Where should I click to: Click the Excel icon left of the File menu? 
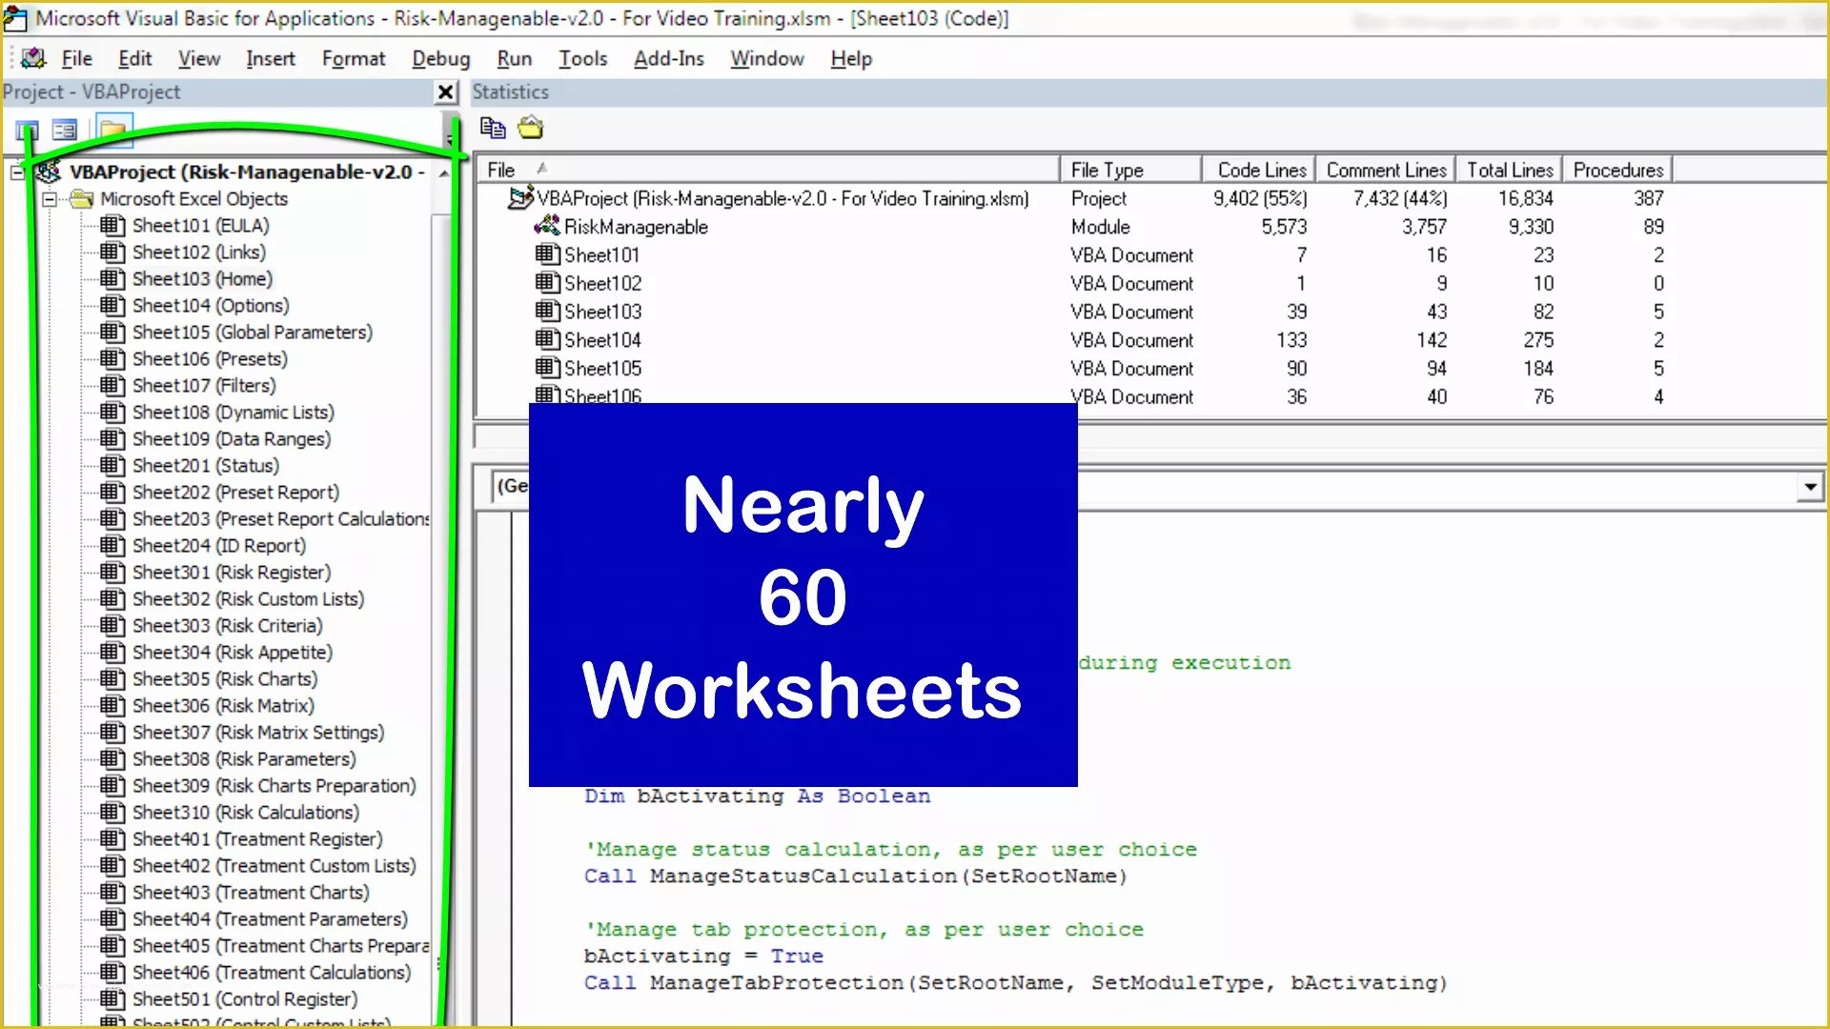point(31,58)
